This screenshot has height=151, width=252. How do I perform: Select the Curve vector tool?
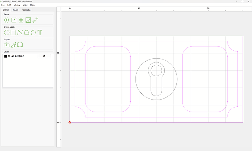click(x=27, y=32)
